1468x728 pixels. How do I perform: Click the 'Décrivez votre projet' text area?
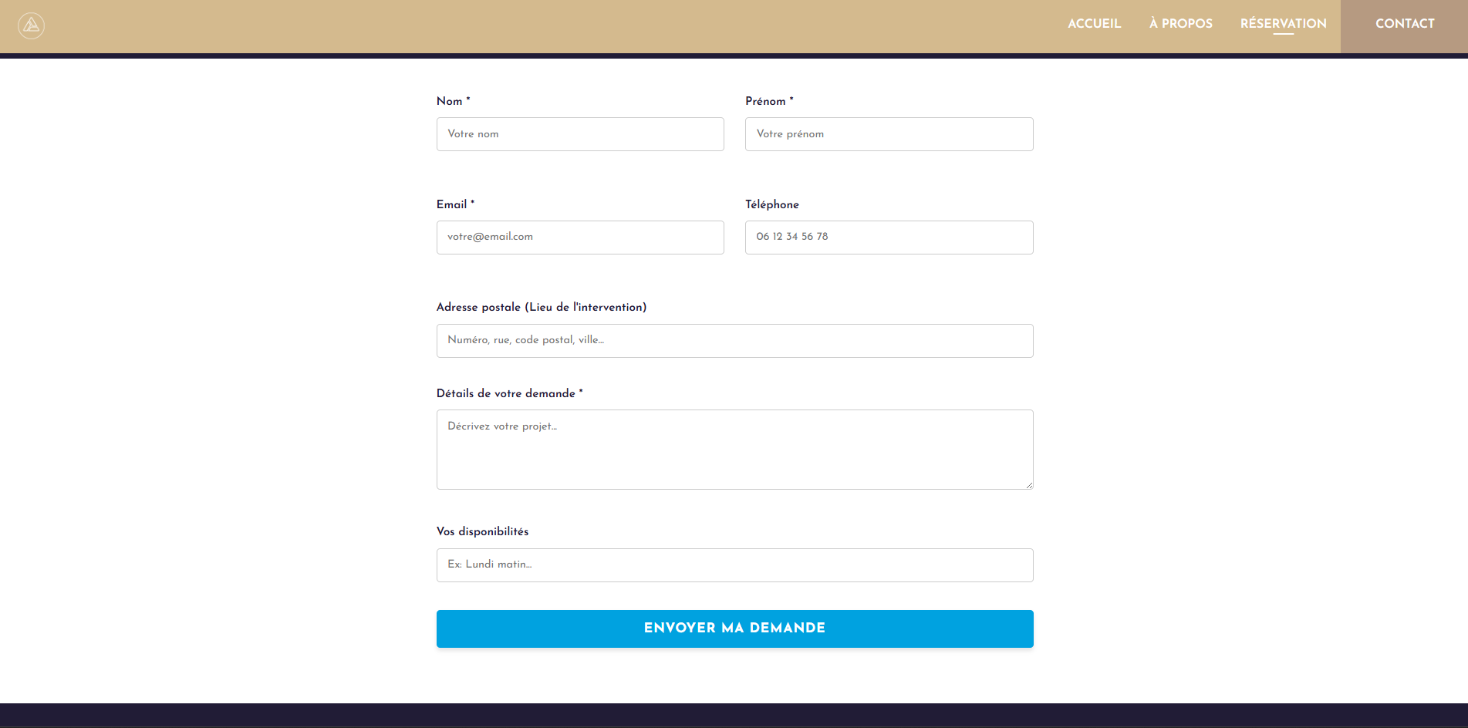734,450
